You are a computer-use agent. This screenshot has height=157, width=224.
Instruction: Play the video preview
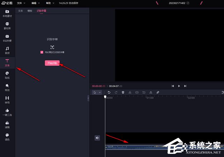point(179,86)
